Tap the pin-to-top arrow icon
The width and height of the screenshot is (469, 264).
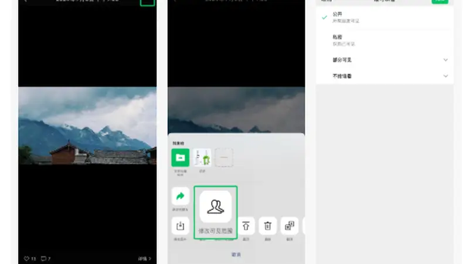click(246, 226)
